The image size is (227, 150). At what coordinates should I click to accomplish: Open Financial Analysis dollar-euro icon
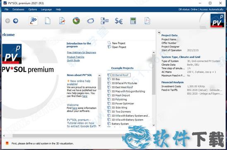[119, 21]
